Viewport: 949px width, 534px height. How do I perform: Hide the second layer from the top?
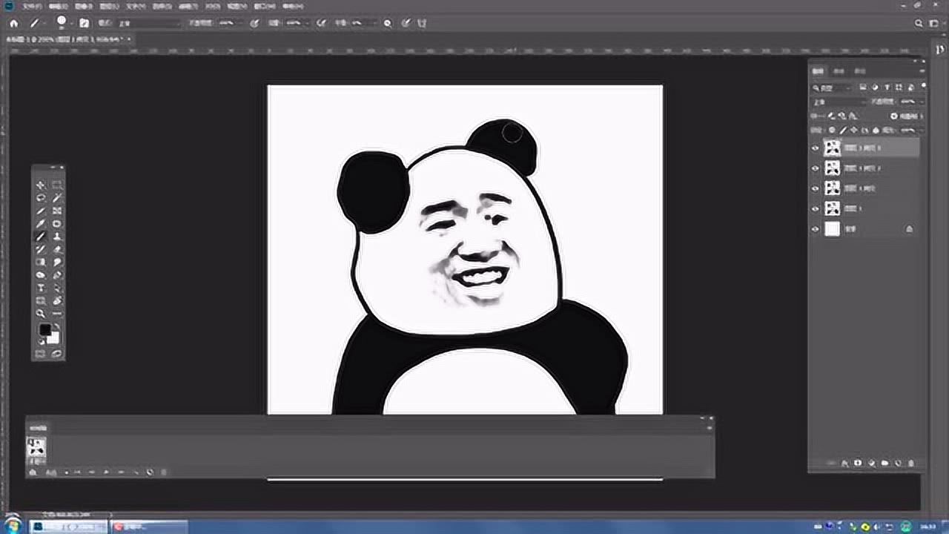pos(815,168)
